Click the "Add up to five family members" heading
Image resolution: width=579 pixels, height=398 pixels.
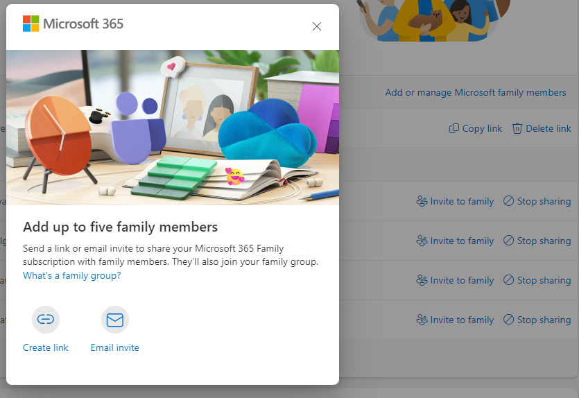121,227
